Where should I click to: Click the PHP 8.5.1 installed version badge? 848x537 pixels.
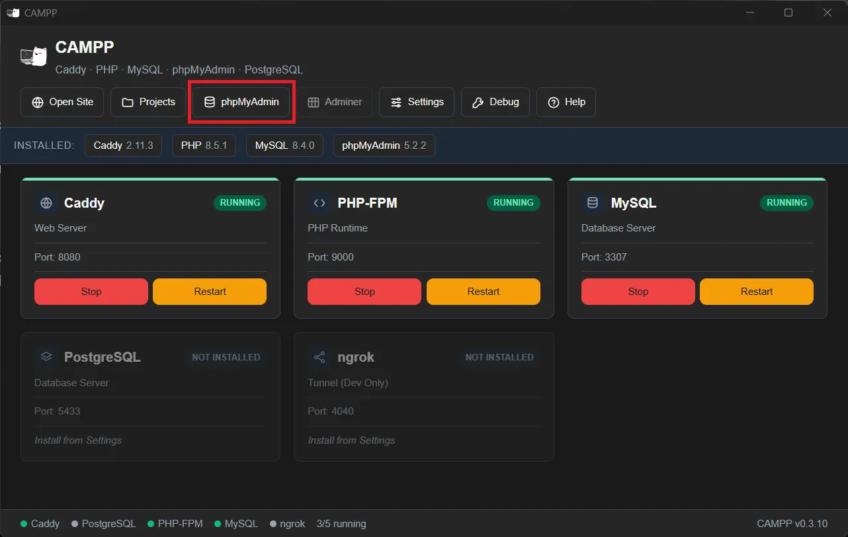click(204, 145)
